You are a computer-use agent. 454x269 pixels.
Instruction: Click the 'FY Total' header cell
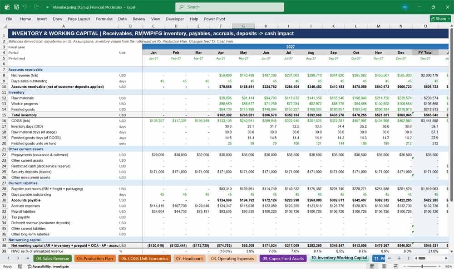pyautogui.click(x=425, y=53)
